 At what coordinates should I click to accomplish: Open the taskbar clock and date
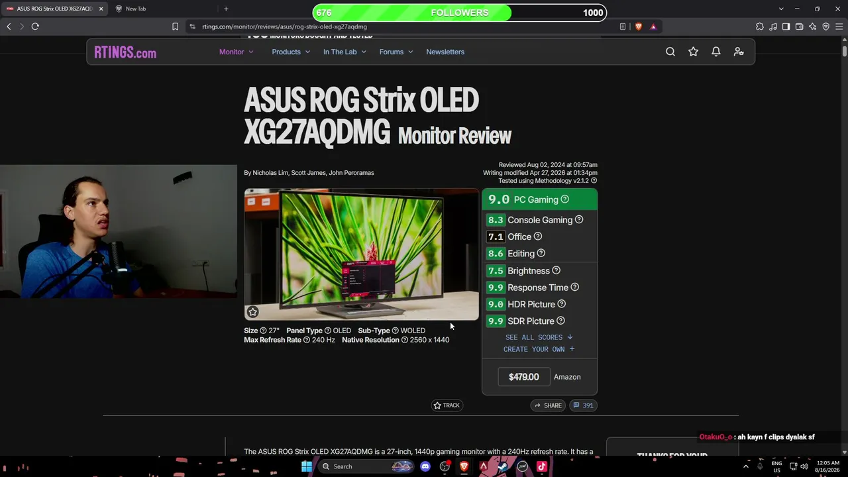tap(828, 466)
